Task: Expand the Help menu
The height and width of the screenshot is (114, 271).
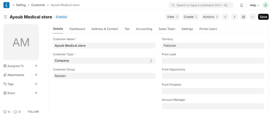Action: (254, 5)
